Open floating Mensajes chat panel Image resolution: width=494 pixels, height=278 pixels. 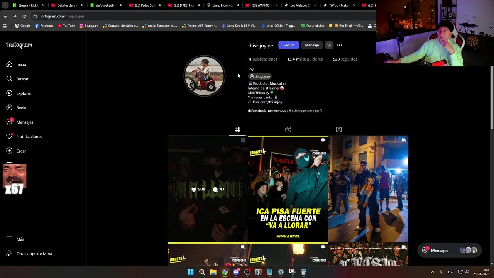point(449,250)
